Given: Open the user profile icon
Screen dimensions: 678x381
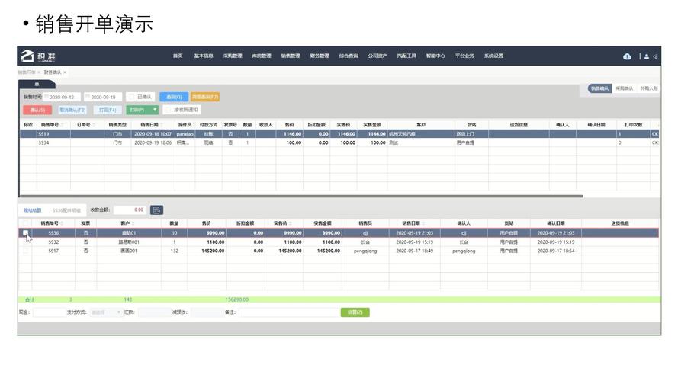Looking at the screenshot, I should pos(647,56).
